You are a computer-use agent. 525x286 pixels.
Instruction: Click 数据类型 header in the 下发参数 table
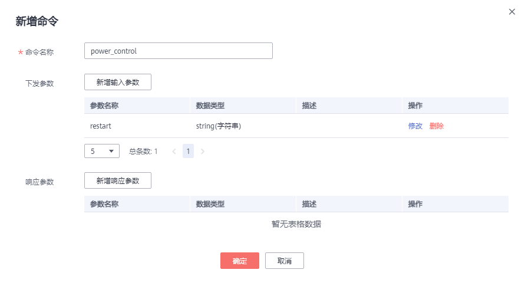(x=210, y=106)
